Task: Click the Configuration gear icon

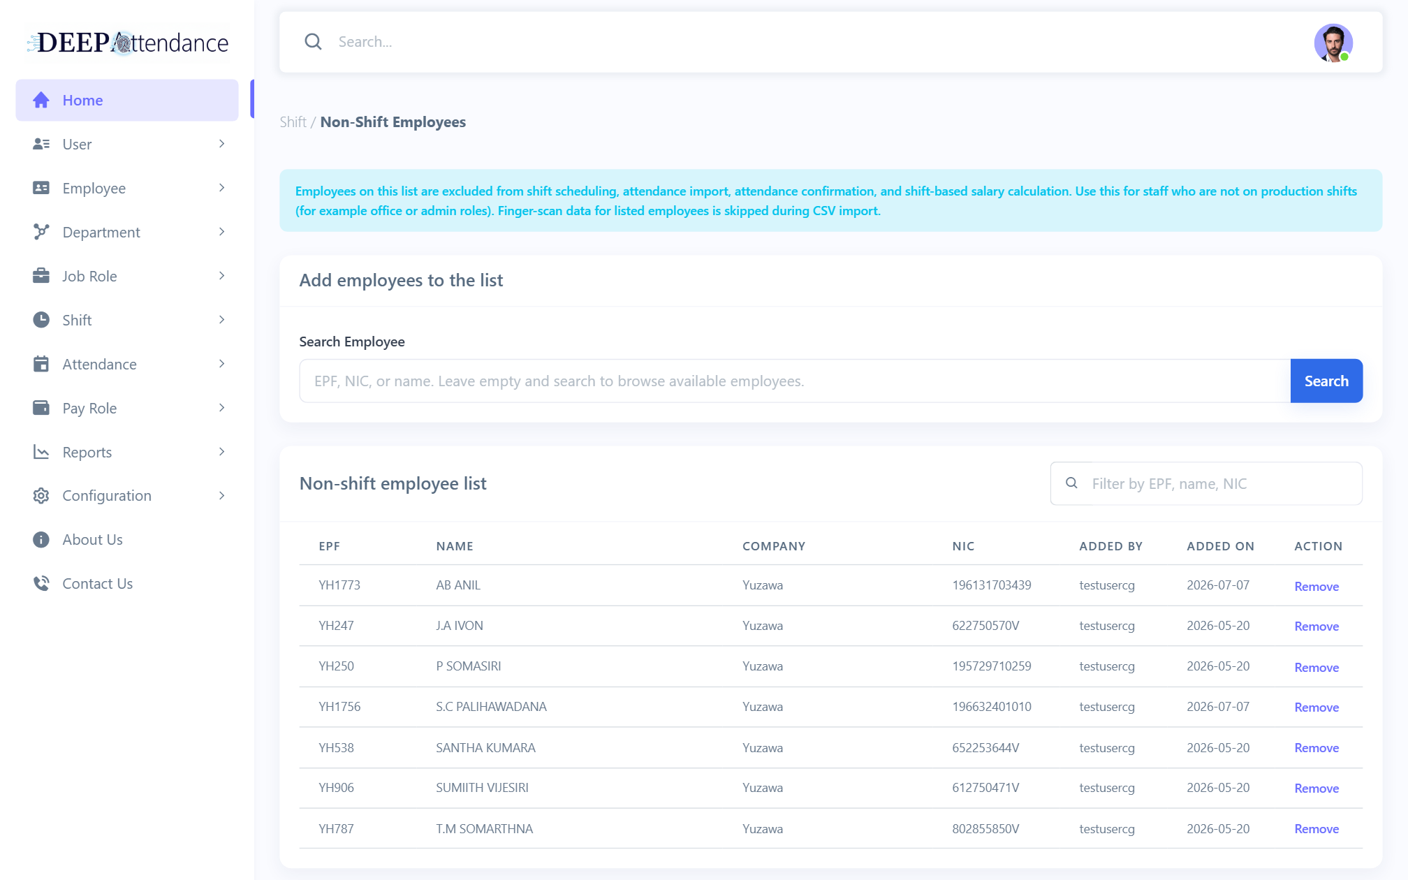Action: tap(41, 496)
